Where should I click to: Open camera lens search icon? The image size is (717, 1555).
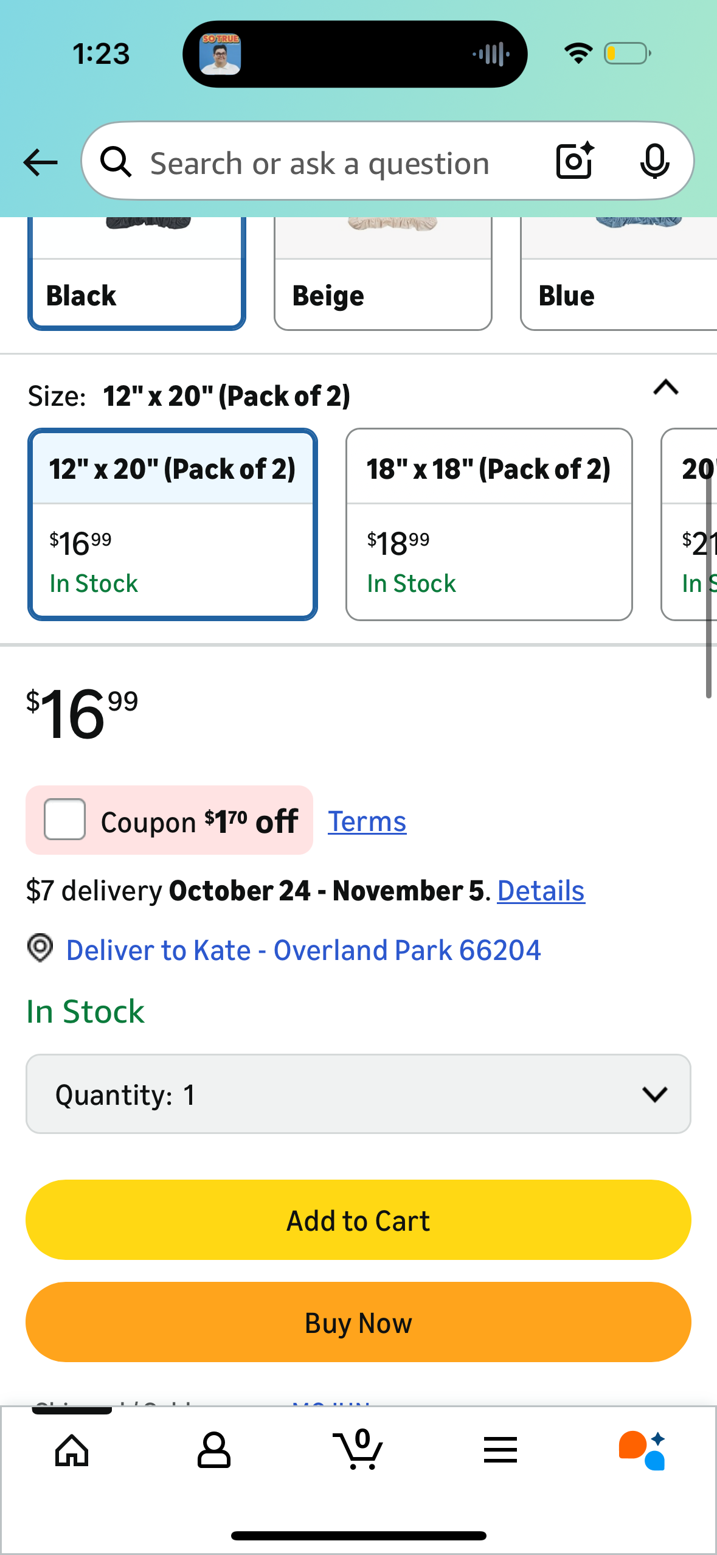575,161
